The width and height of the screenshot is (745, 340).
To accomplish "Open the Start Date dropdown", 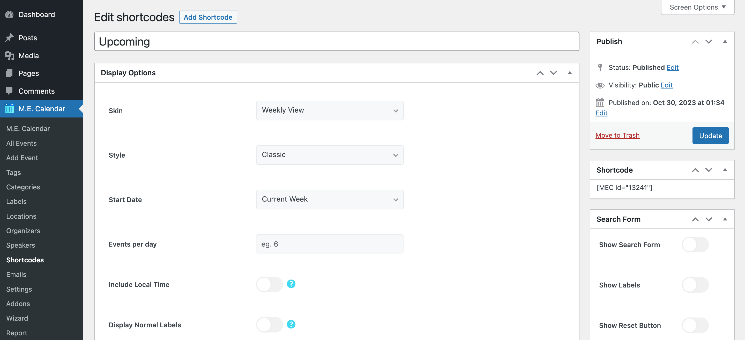I will 329,199.
